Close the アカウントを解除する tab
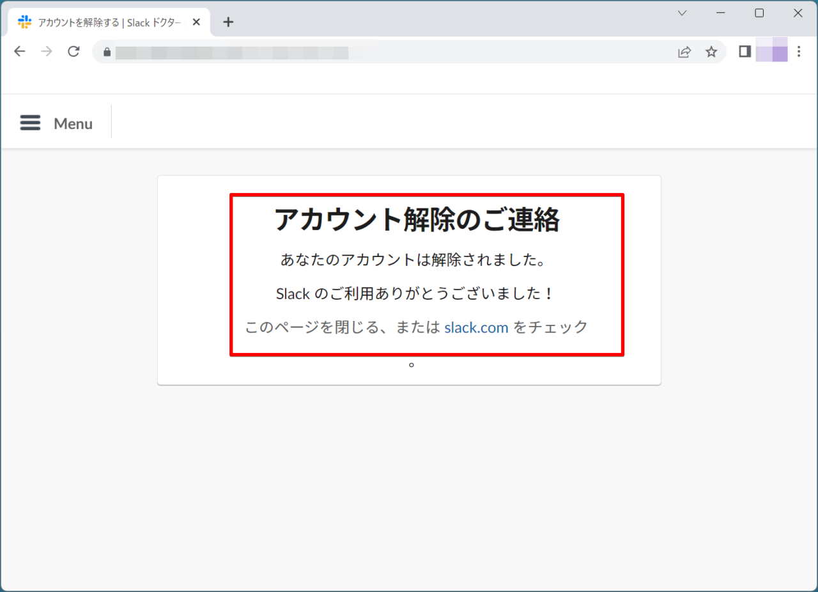The width and height of the screenshot is (818, 592). pyautogui.click(x=196, y=22)
